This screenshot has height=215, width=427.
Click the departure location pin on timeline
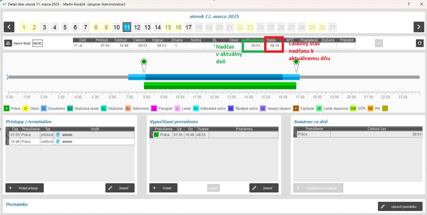[x=296, y=62]
